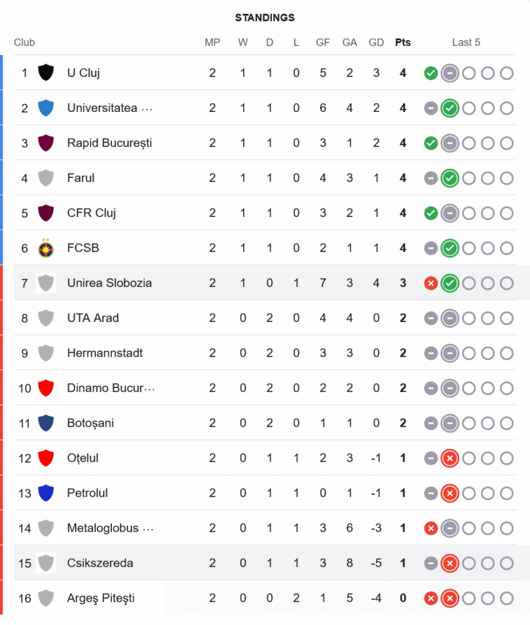
Task: Click the Universitatea blue shield crest
Action: pyautogui.click(x=46, y=108)
